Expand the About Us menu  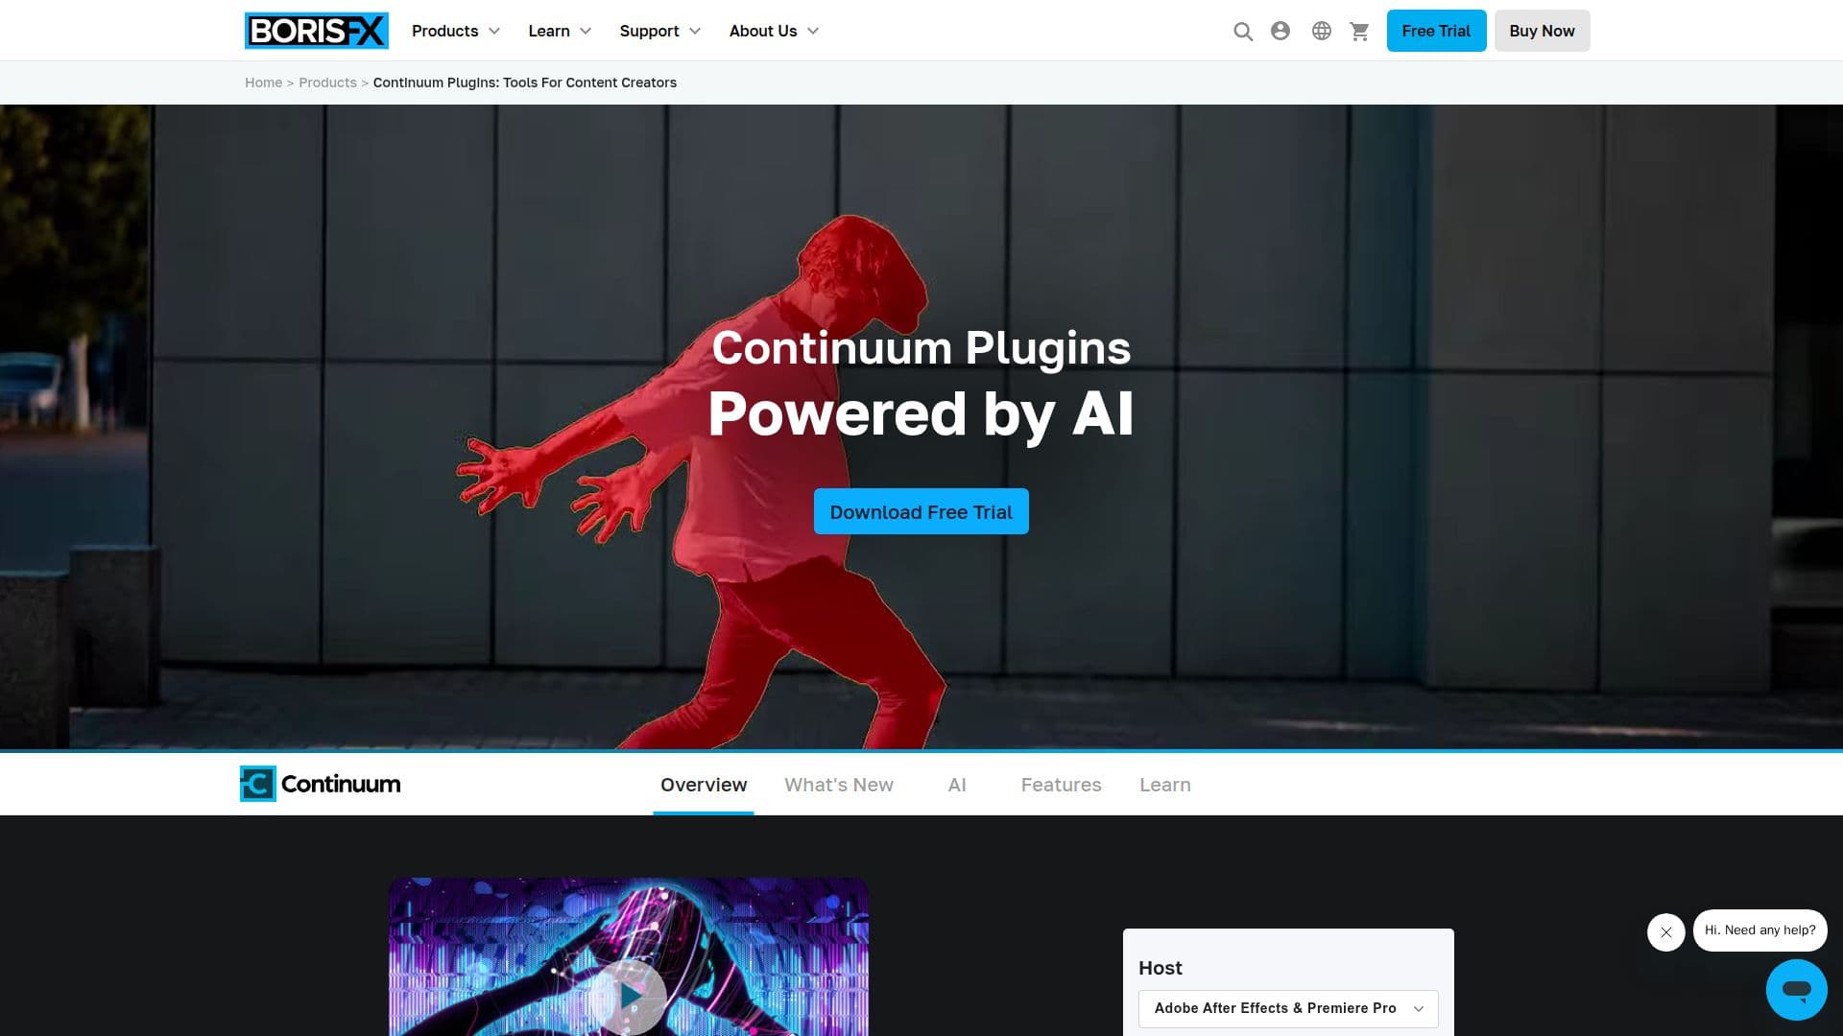click(x=774, y=31)
